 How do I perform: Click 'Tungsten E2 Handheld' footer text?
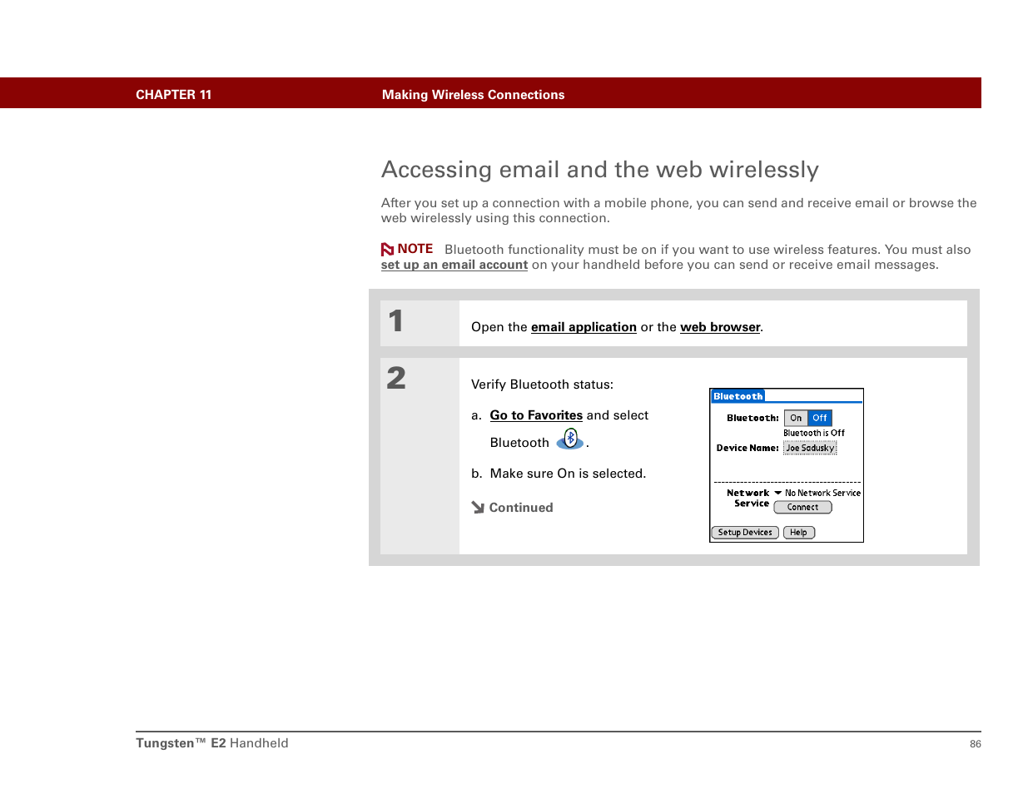coord(212,743)
